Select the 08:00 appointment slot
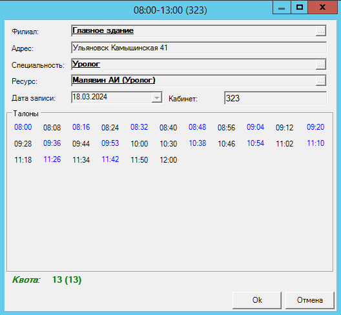The width and height of the screenshot is (341, 315). (23, 127)
